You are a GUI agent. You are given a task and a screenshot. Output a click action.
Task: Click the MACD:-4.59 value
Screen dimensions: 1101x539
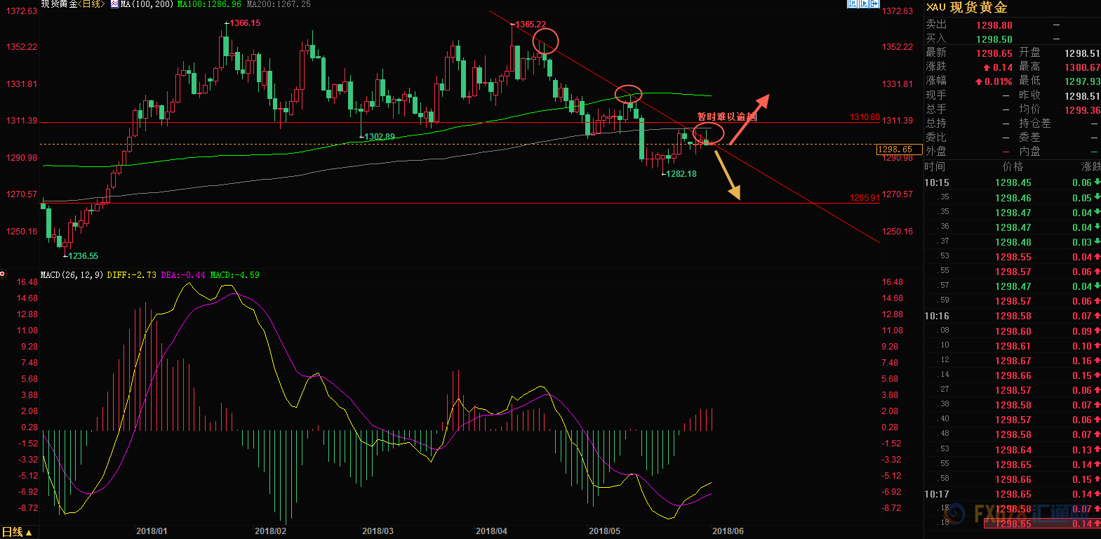[x=235, y=275]
